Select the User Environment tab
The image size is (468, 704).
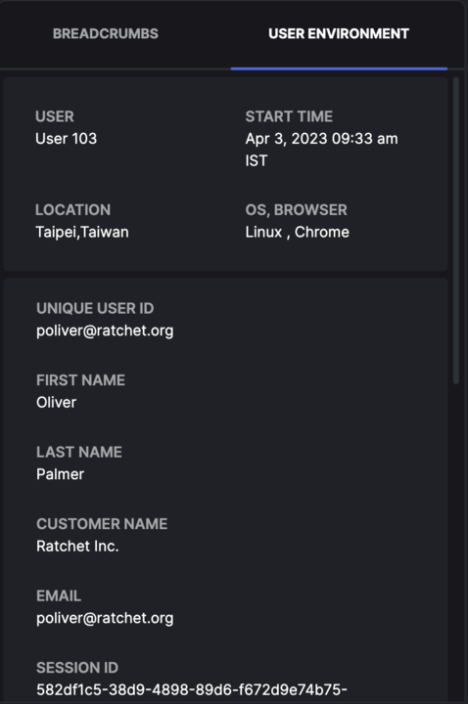point(339,33)
